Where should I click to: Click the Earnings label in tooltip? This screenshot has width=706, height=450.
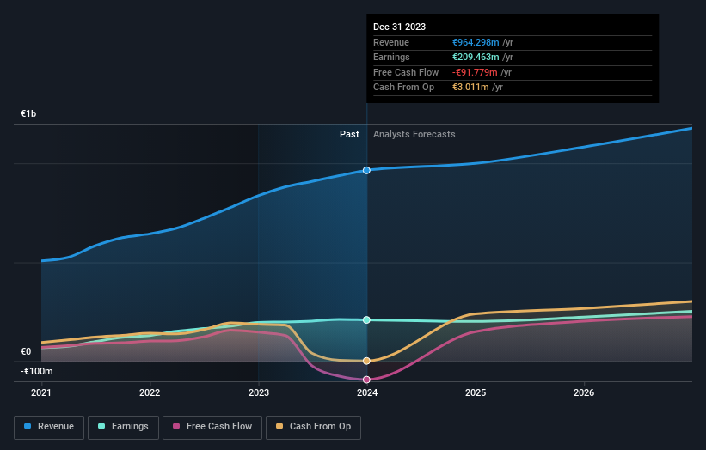[x=391, y=57]
